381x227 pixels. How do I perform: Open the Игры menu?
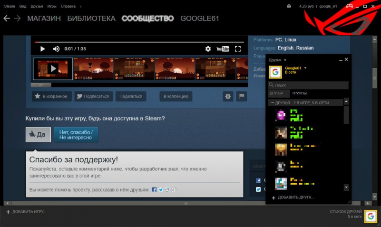pyautogui.click(x=52, y=6)
